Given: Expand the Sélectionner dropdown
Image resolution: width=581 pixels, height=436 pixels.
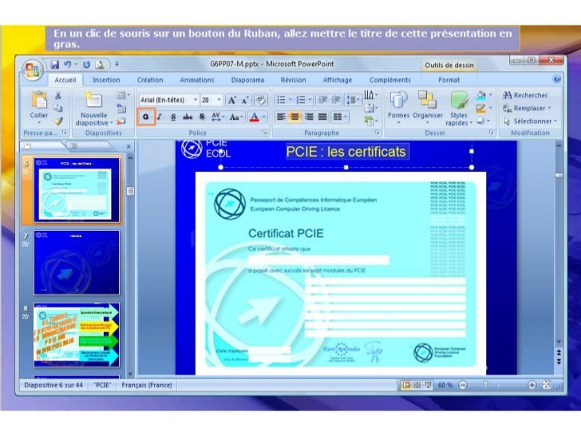Looking at the screenshot, I should point(555,121).
